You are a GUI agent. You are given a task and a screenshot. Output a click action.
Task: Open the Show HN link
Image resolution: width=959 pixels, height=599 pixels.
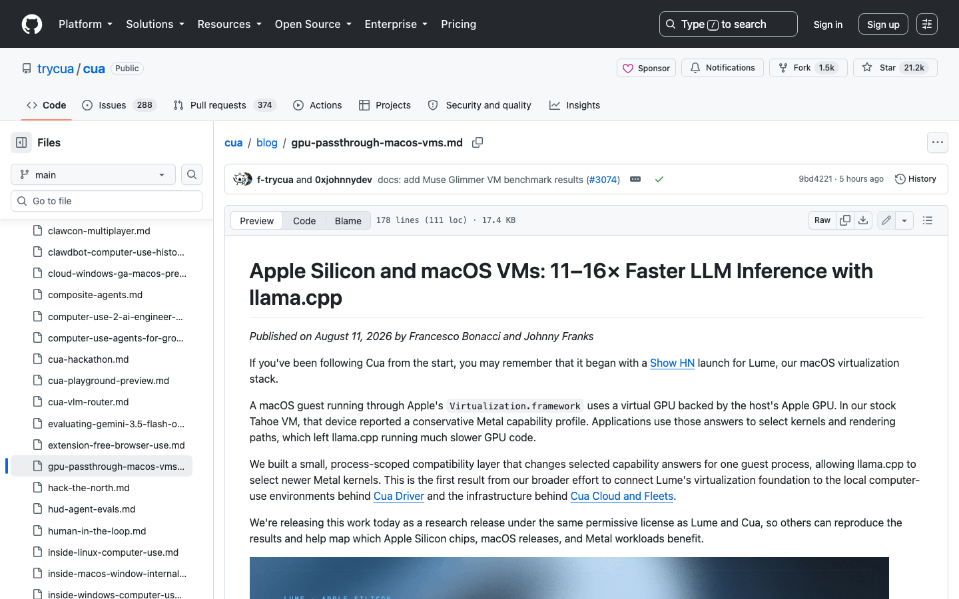(672, 363)
